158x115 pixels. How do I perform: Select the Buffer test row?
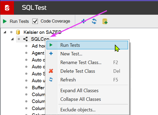pyautogui.click(x=38, y=87)
